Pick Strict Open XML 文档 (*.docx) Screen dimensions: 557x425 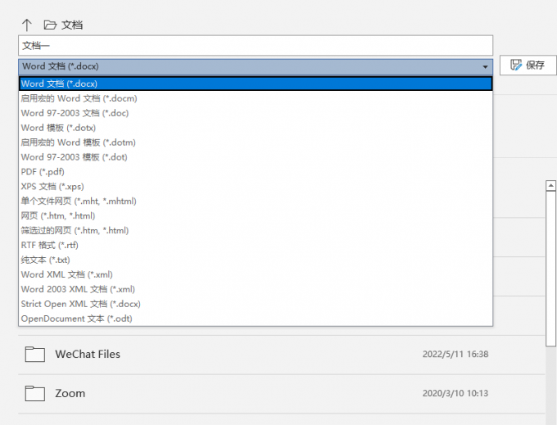80,304
